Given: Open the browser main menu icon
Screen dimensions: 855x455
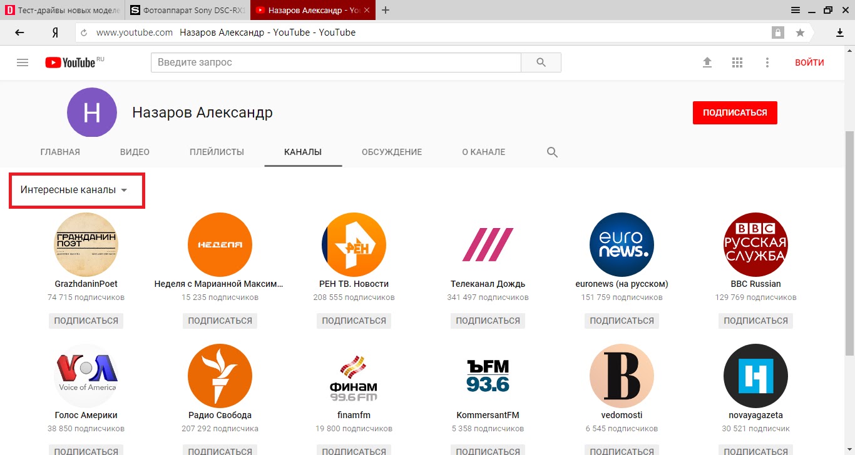Looking at the screenshot, I should [796, 10].
